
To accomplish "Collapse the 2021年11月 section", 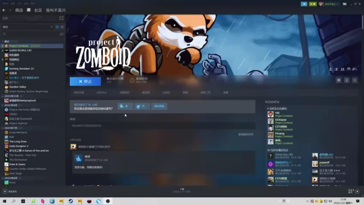I will (3, 96).
